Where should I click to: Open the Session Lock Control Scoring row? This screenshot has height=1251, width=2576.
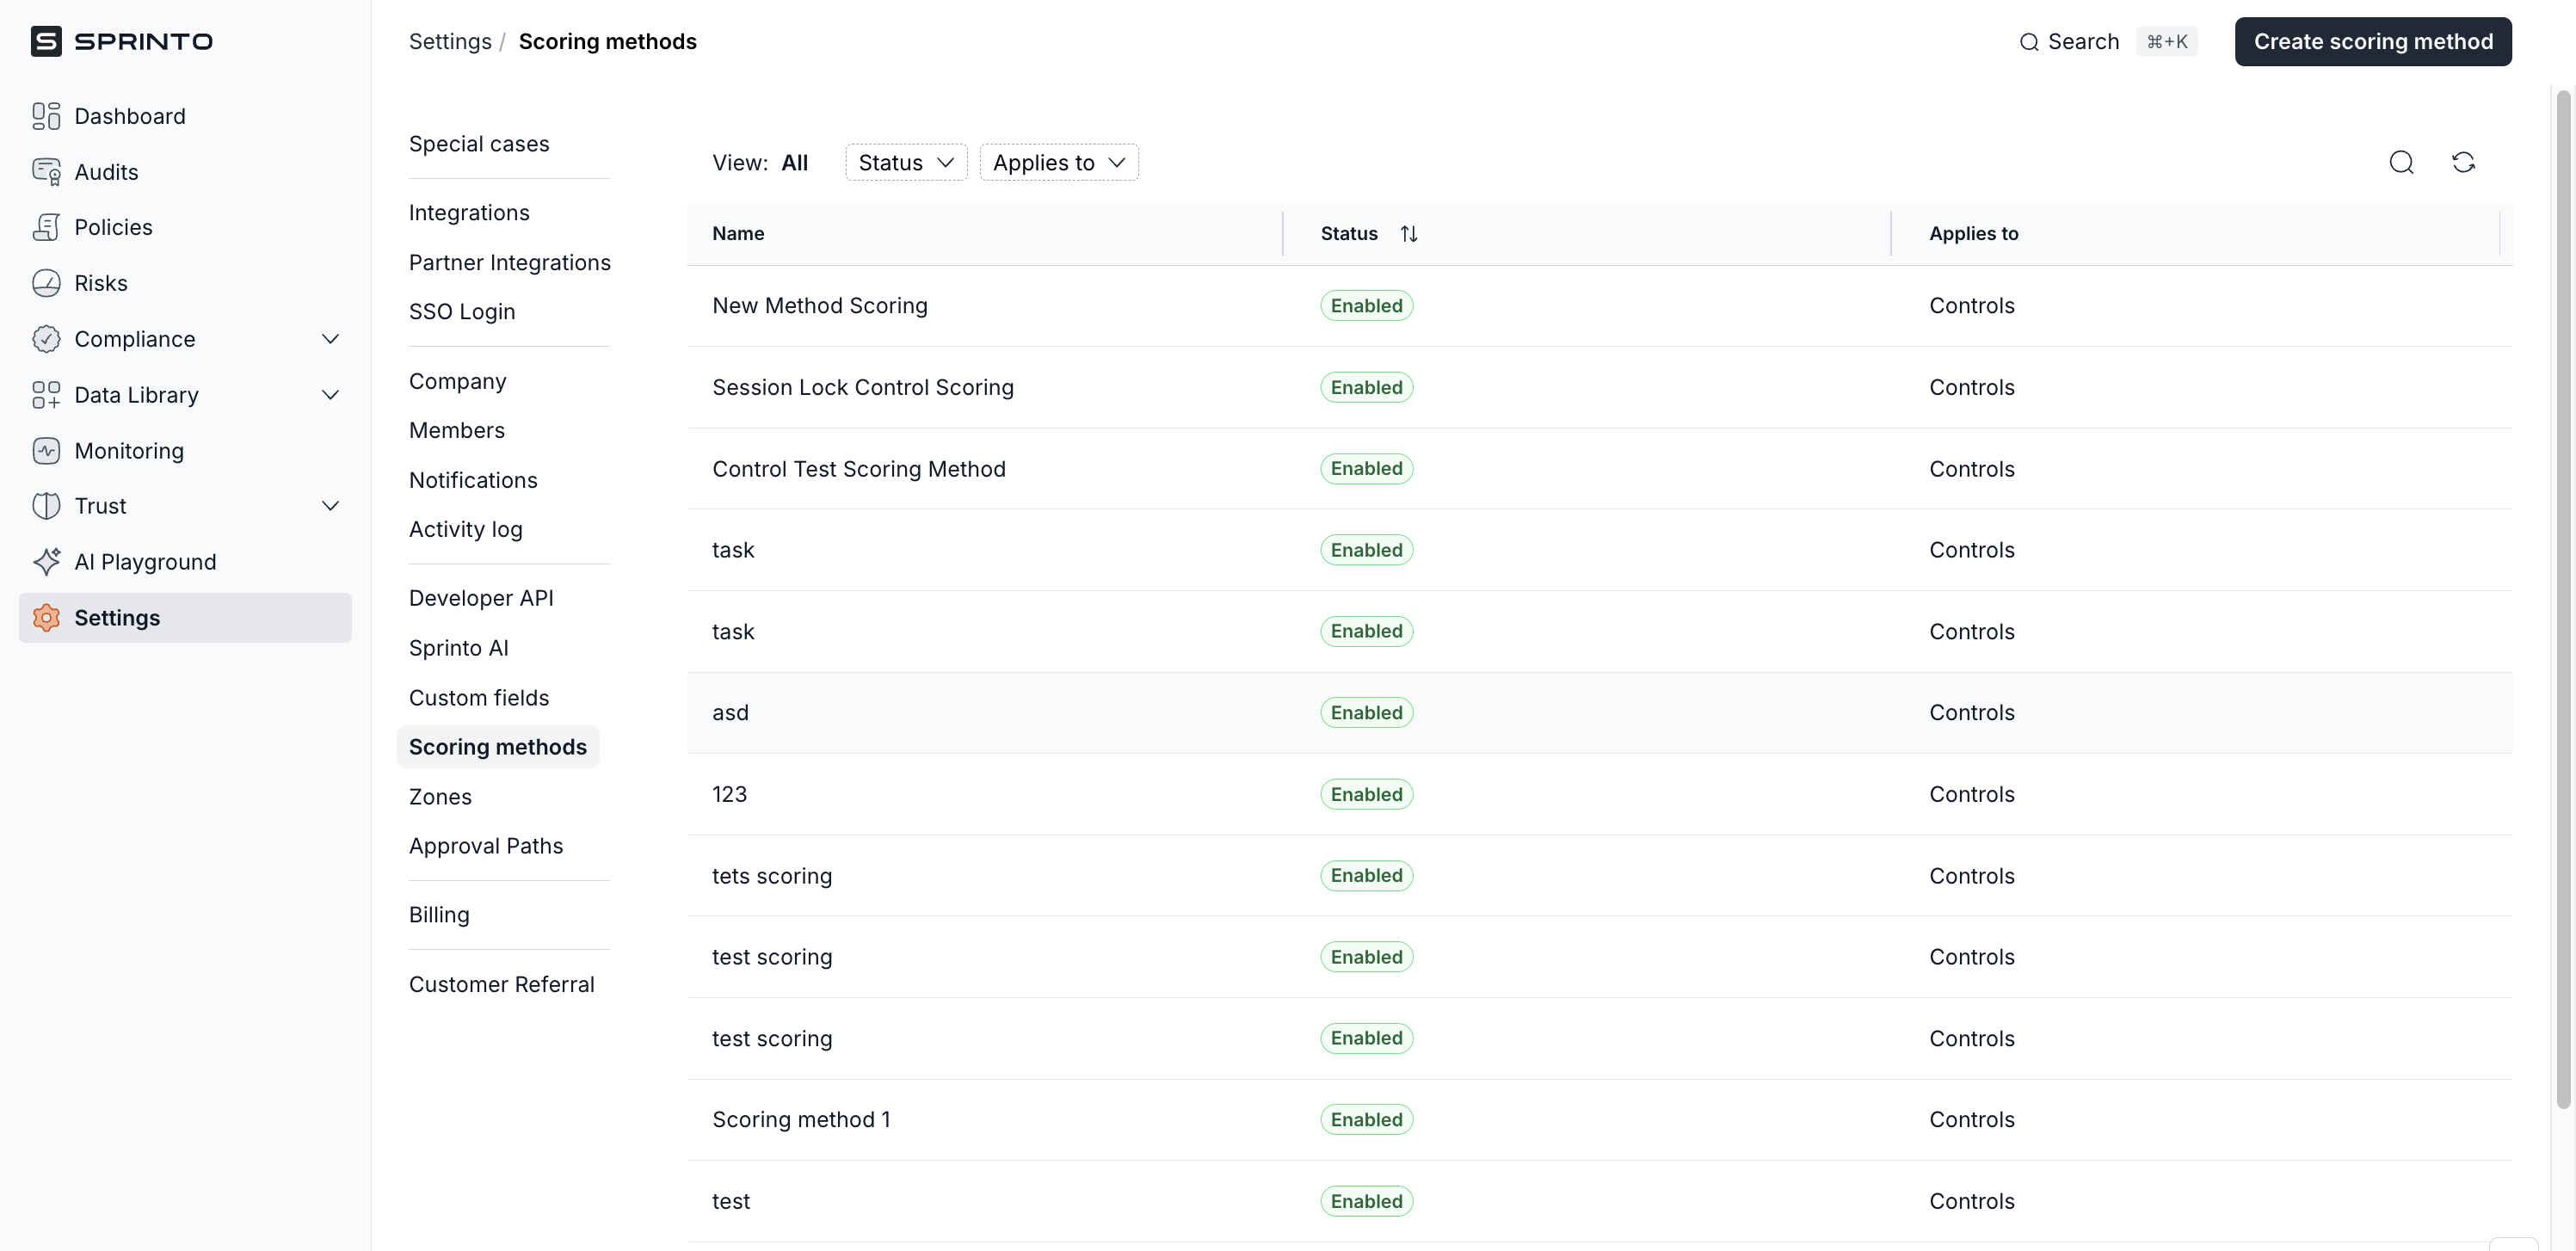click(x=862, y=387)
